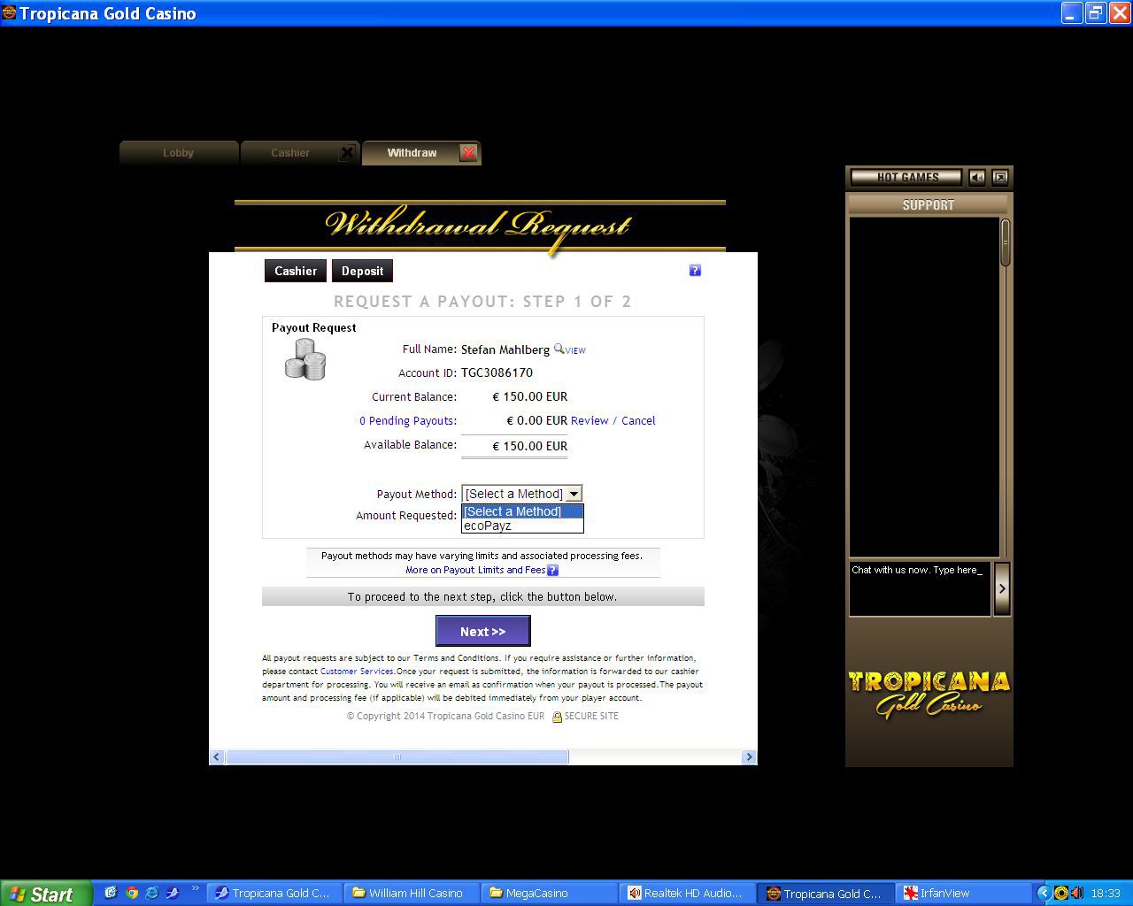Click the SUPPORT panel header

pos(928,205)
